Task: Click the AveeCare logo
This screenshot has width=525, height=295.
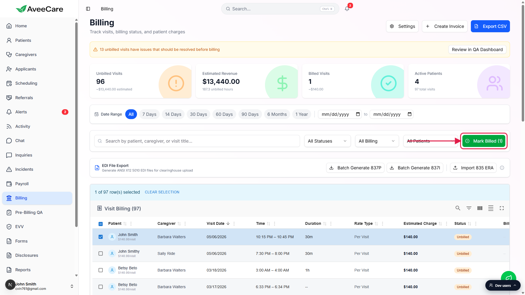Action: [39, 9]
